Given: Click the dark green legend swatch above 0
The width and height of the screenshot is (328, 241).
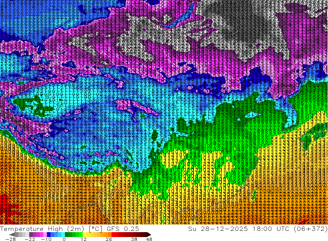Looking at the screenshot, I should click(x=67, y=234).
